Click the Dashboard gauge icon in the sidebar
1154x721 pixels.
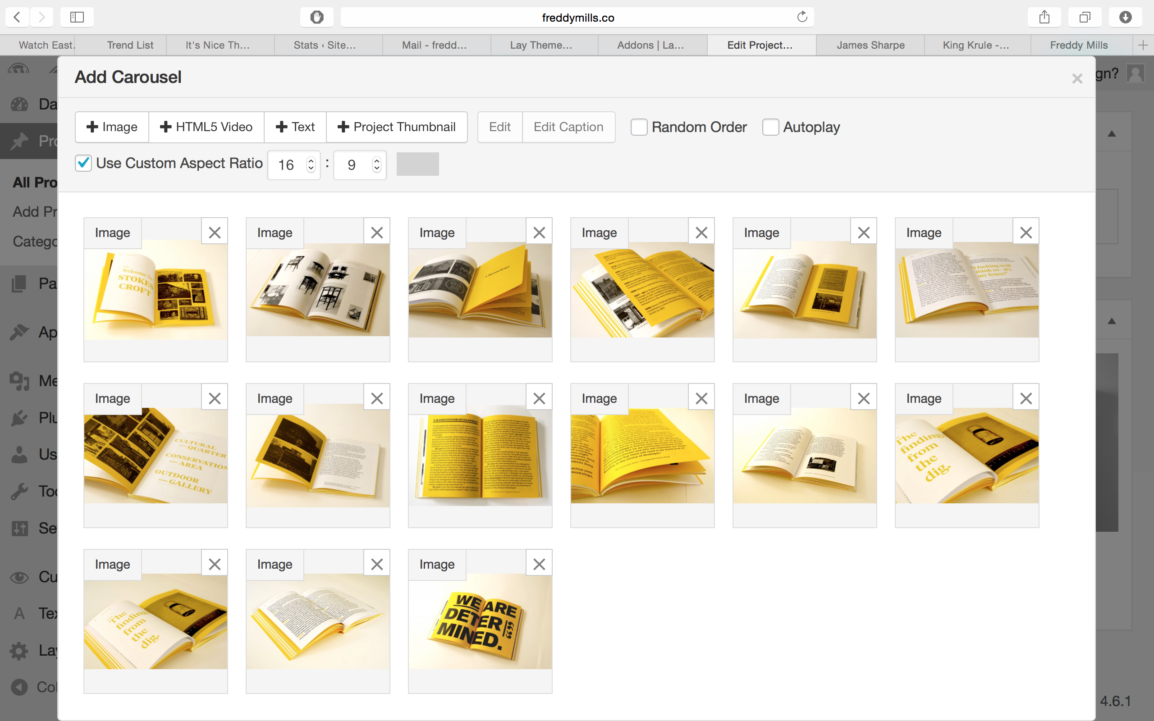pyautogui.click(x=19, y=104)
